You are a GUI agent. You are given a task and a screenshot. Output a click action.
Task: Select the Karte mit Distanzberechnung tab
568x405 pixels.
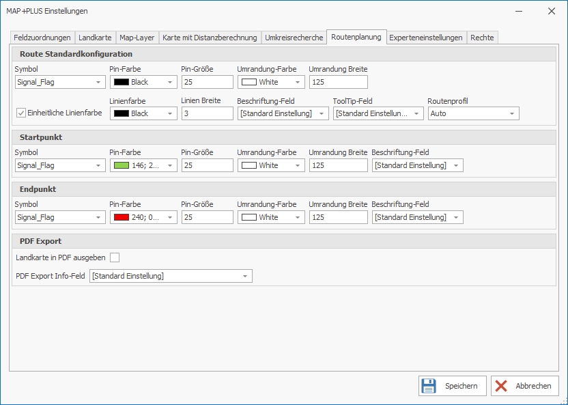(x=210, y=38)
